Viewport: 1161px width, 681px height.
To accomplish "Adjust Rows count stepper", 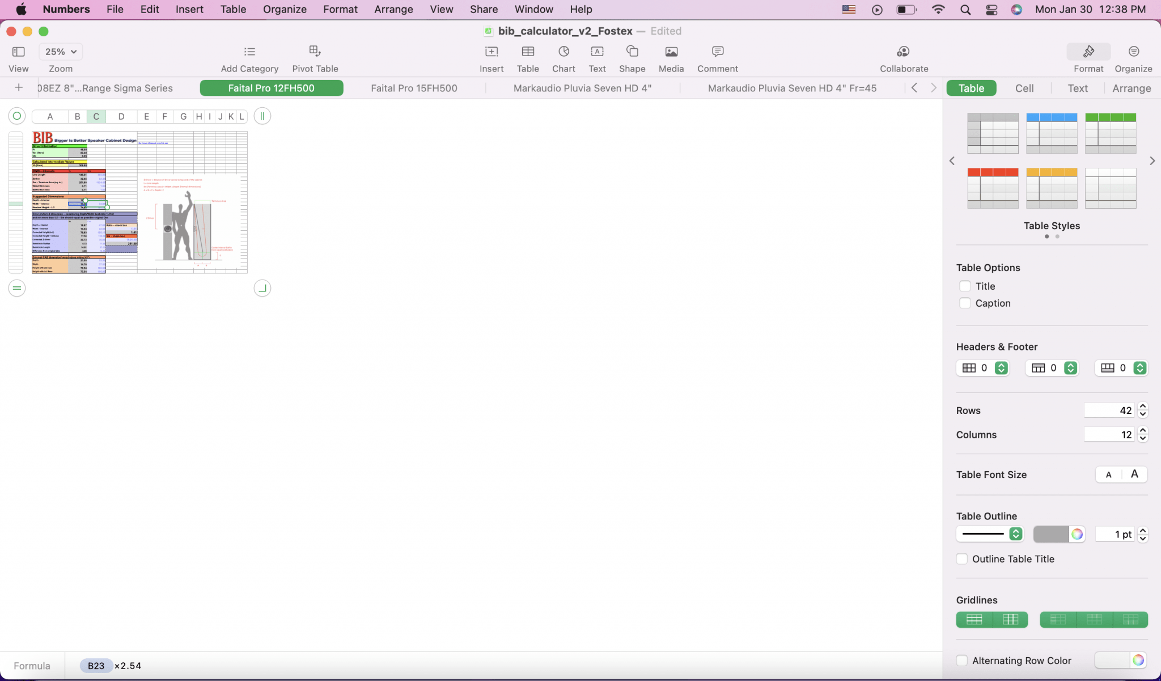I will (x=1143, y=411).
